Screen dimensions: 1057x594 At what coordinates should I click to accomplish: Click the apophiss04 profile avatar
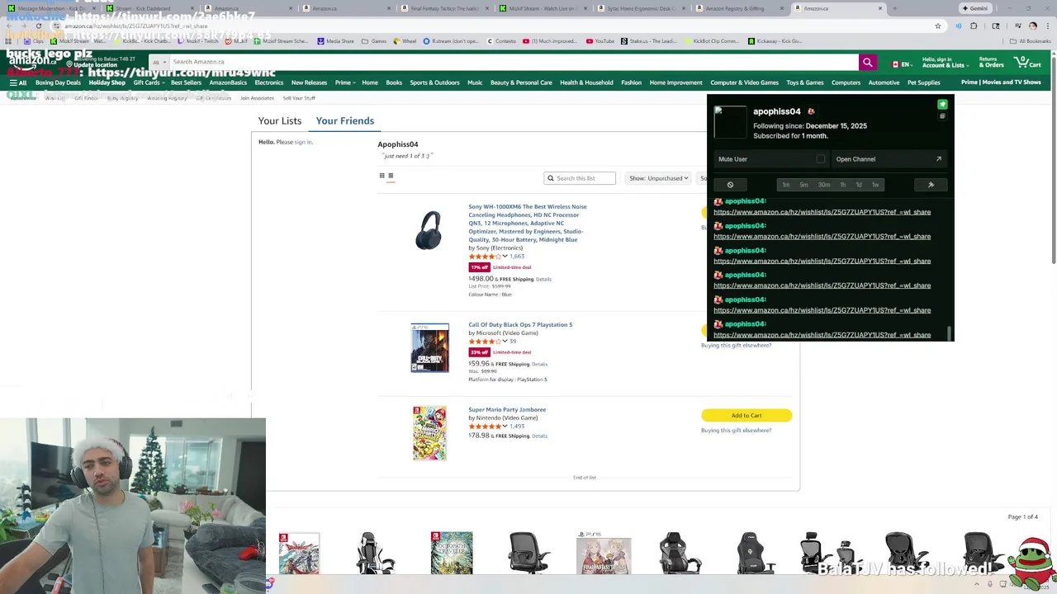coord(730,122)
